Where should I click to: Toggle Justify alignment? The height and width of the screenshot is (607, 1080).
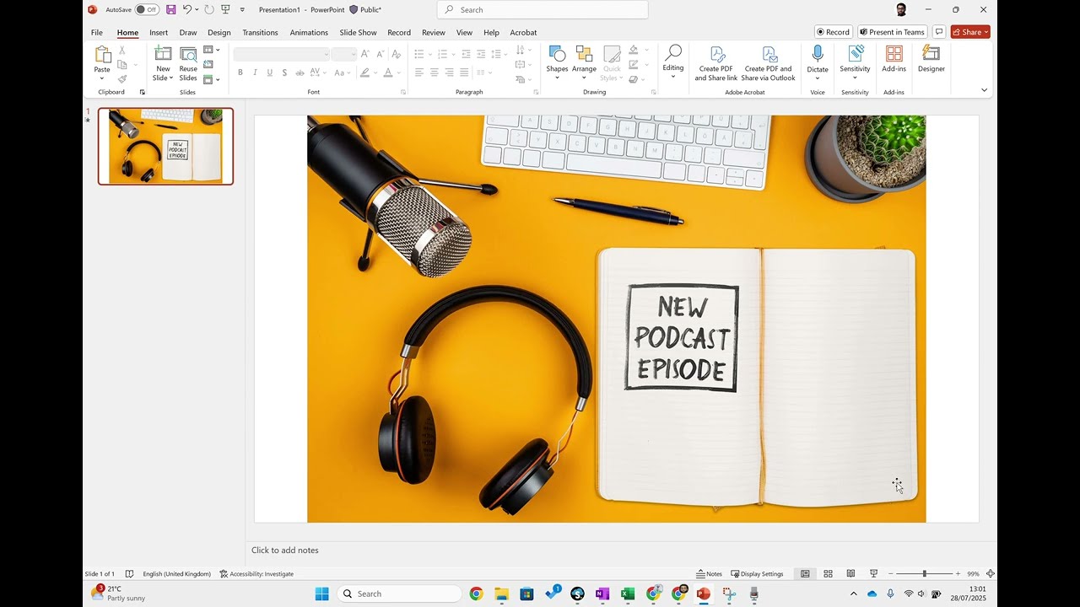click(x=464, y=73)
